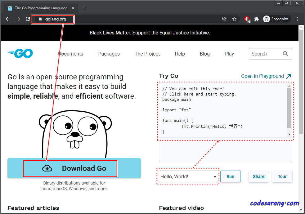Click the Open in Playground arrow icon
The image size is (305, 214).
tap(289, 76)
